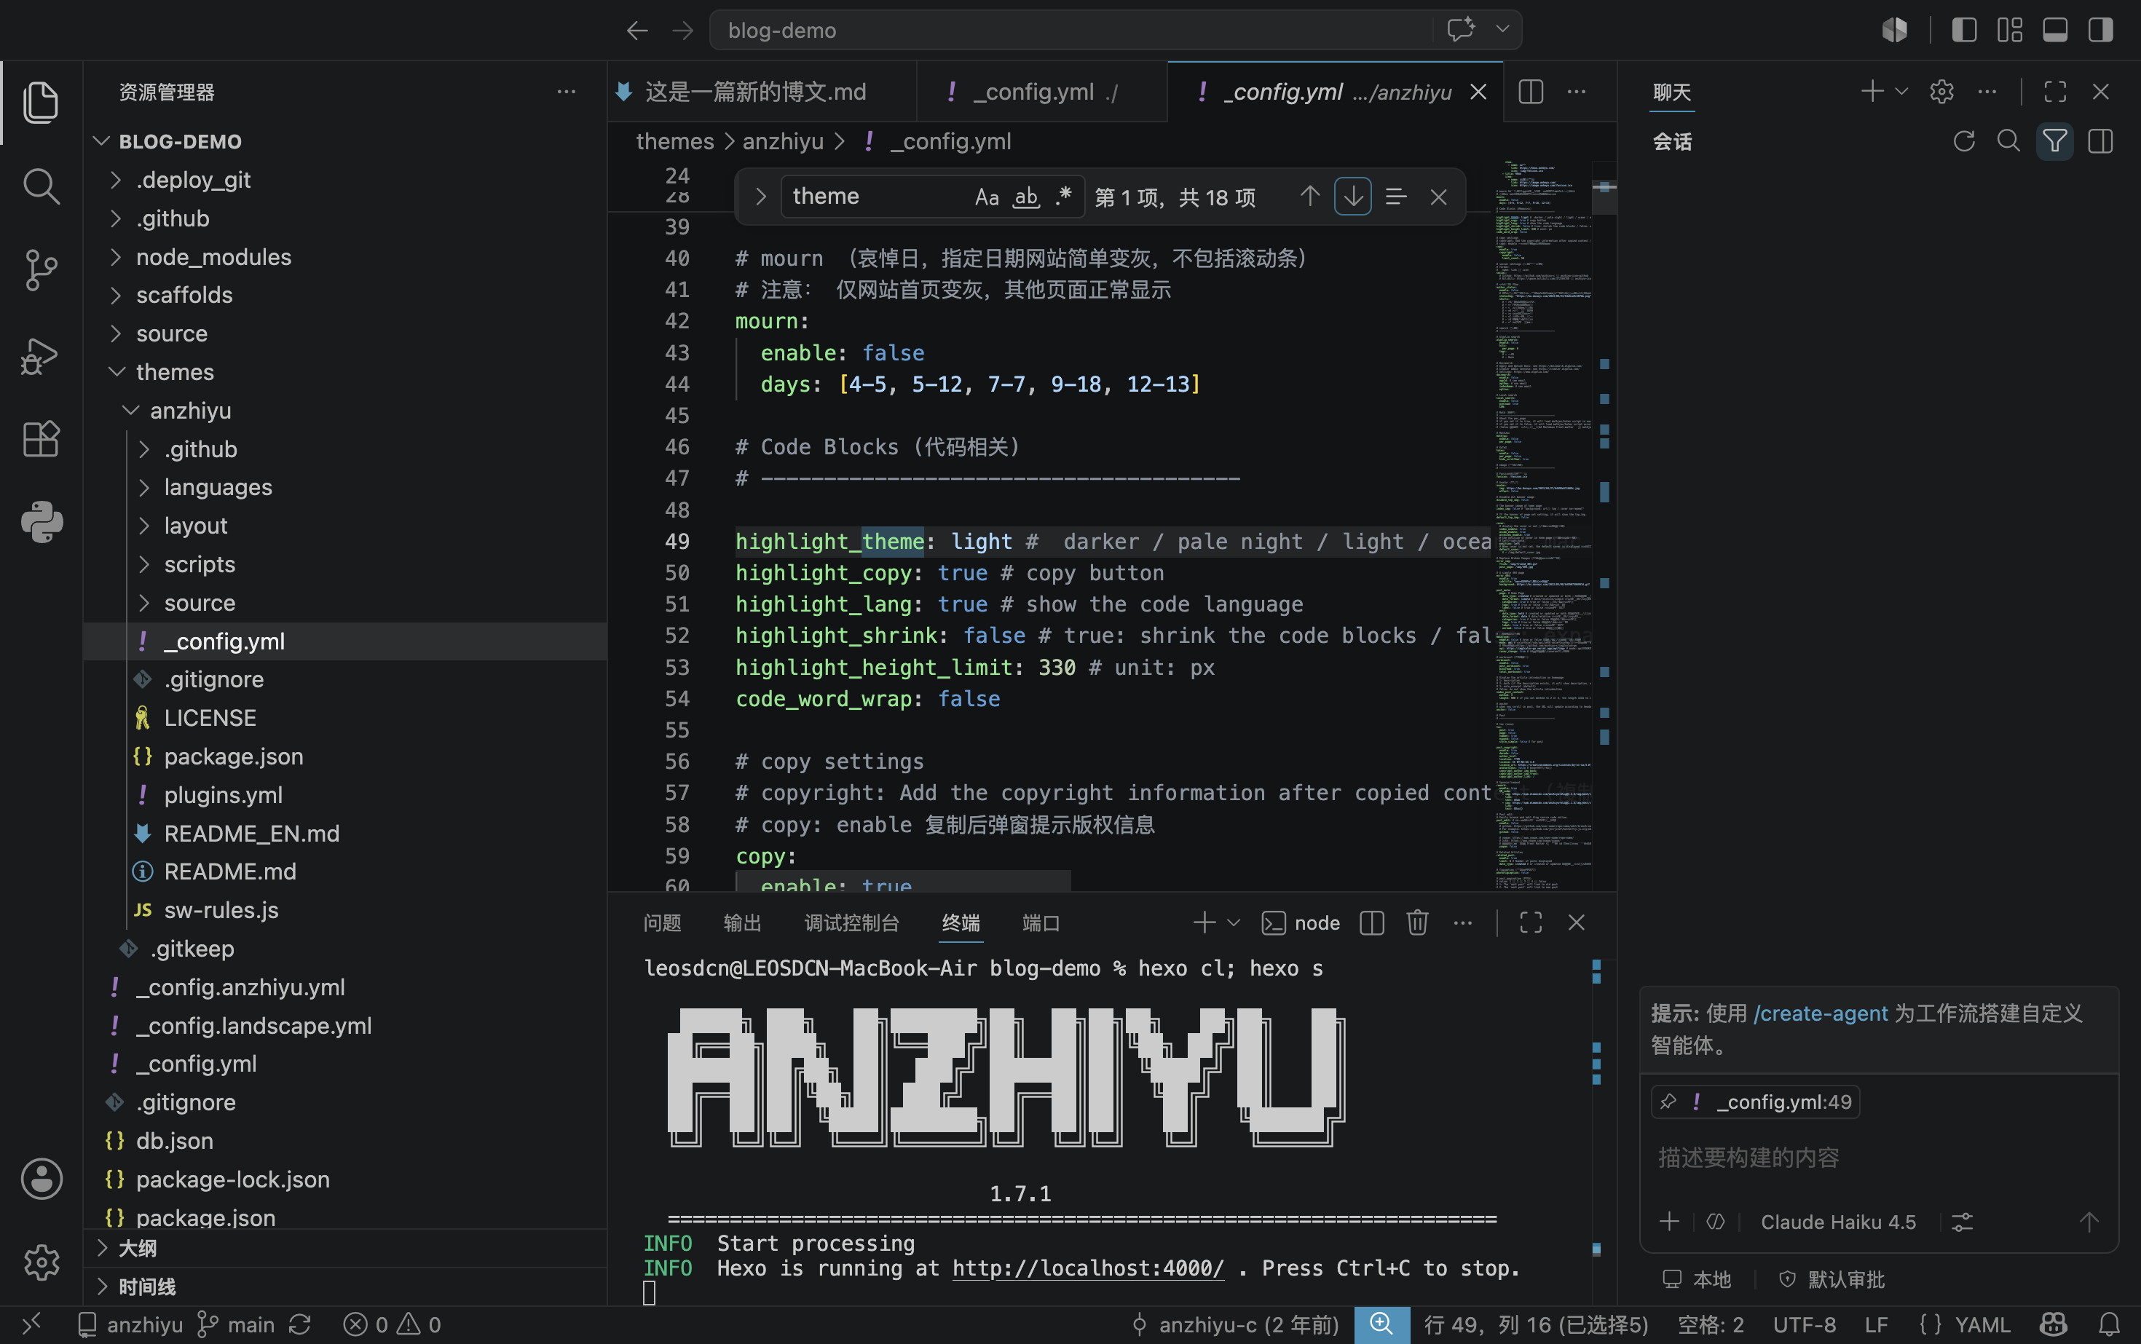Toggle Match Case in find widget
Image resolution: width=2141 pixels, height=1344 pixels.
click(x=987, y=197)
